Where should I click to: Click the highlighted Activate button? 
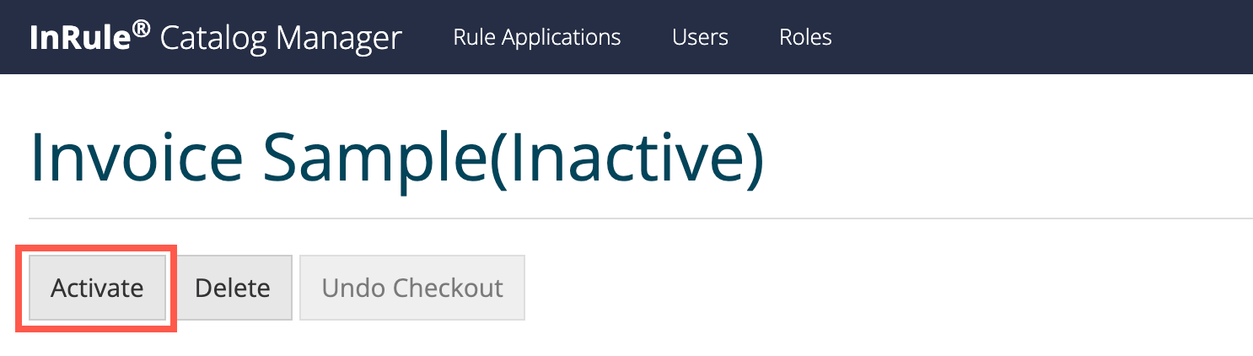click(x=97, y=289)
